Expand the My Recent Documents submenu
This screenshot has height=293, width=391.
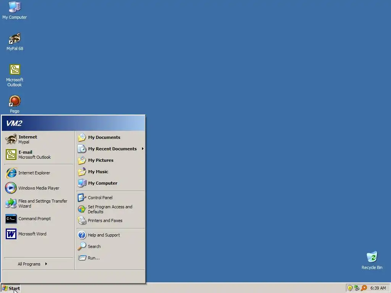tap(111, 149)
